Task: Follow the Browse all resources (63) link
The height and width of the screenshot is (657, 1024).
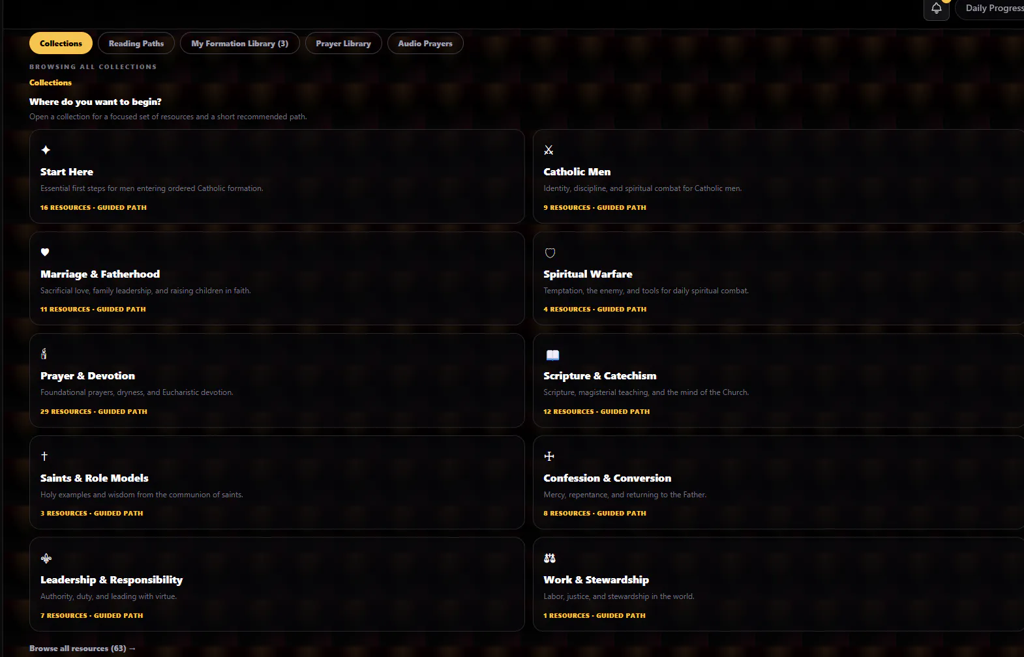Action: [x=82, y=649]
